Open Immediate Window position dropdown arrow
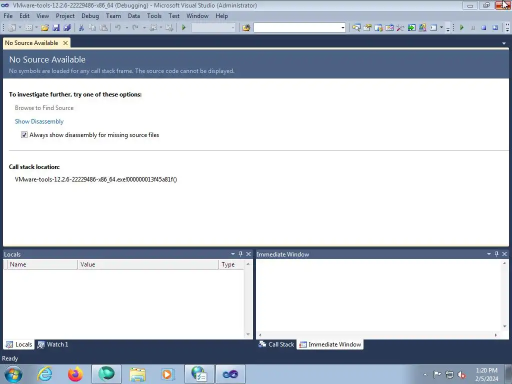The image size is (512, 384). pyautogui.click(x=489, y=254)
